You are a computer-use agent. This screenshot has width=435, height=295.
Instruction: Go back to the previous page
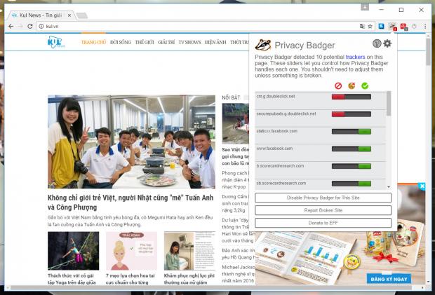click(x=9, y=26)
